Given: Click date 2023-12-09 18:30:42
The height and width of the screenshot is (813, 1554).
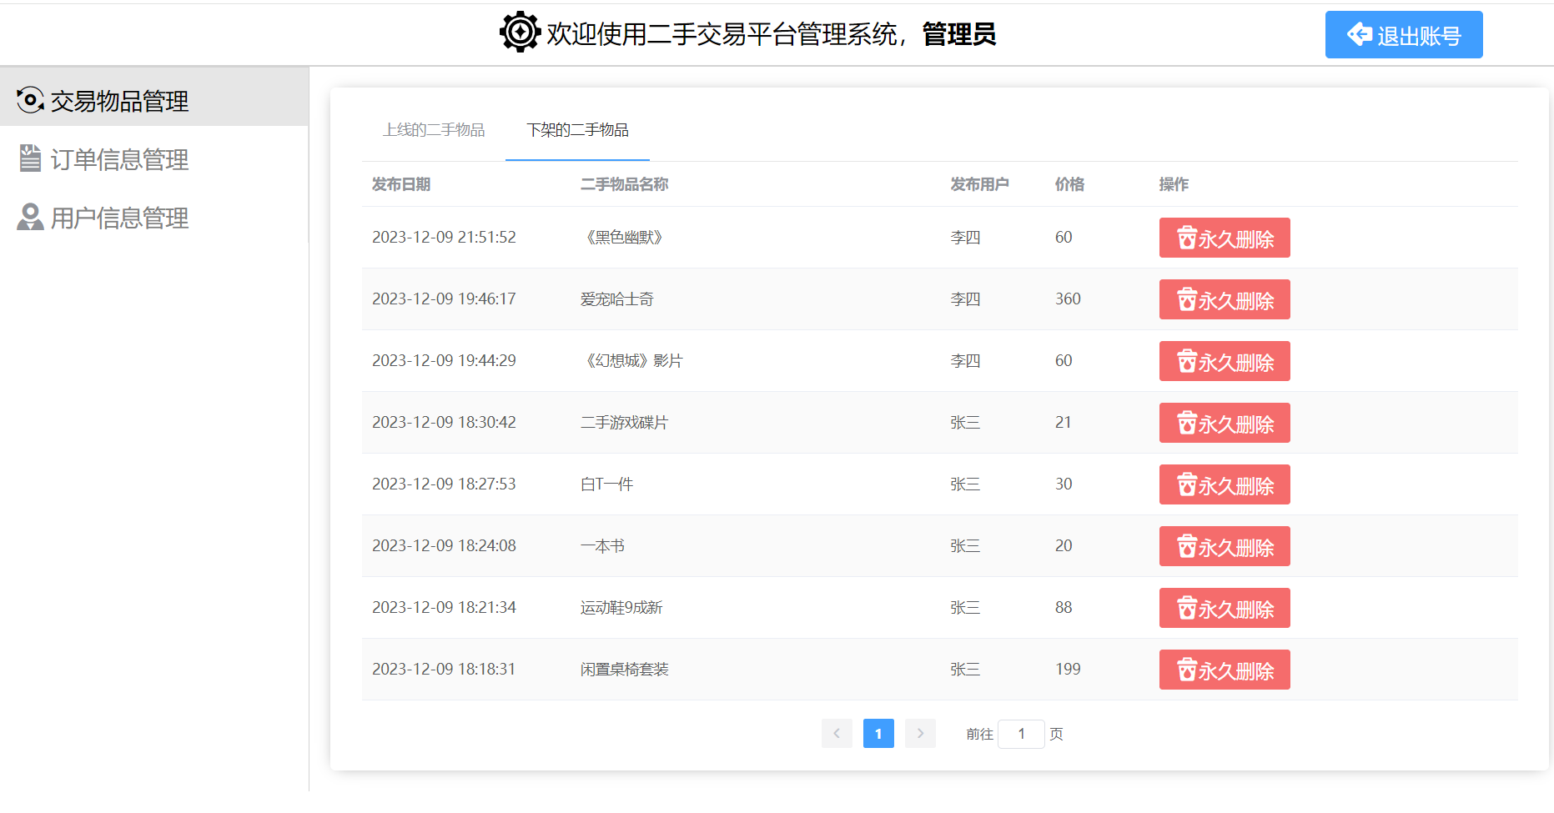Looking at the screenshot, I should pyautogui.click(x=444, y=423).
